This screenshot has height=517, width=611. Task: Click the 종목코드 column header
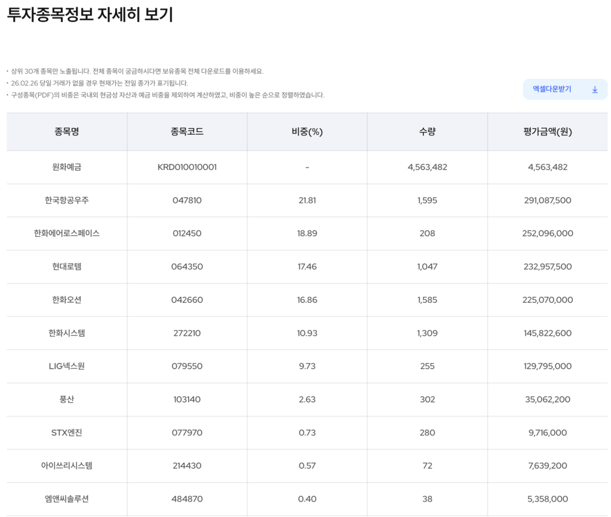point(187,132)
